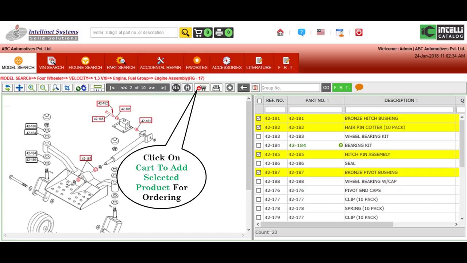Open the shopping cart showing 0 items
The image size is (467, 263).
point(203,33)
